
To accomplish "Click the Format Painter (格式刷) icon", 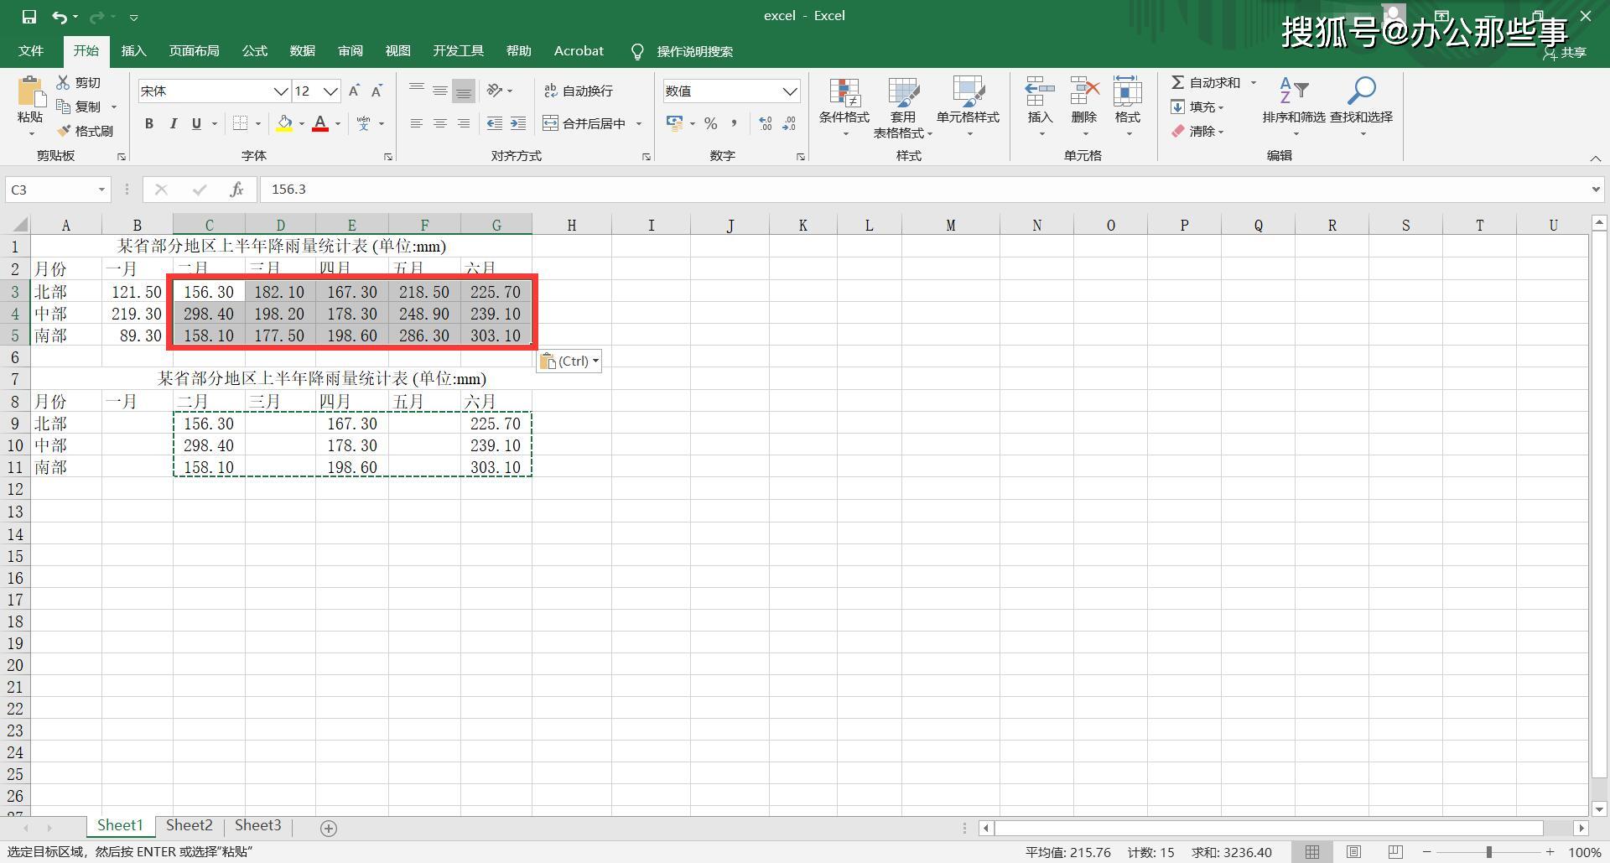I will (64, 131).
